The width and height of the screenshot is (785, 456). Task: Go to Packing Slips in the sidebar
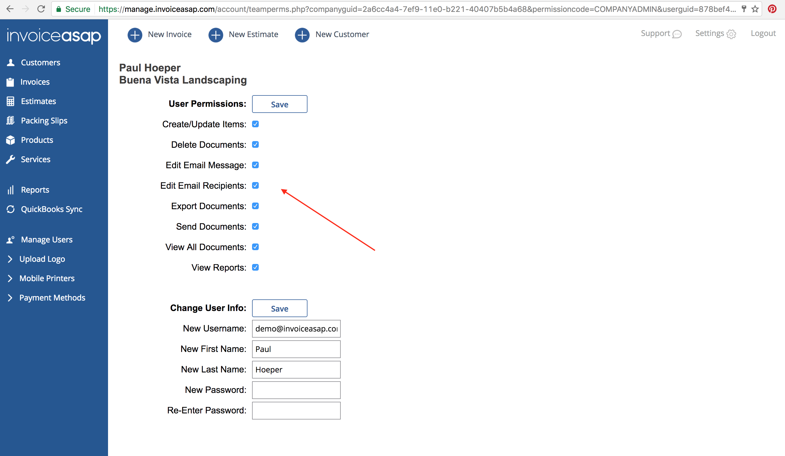[x=44, y=120]
